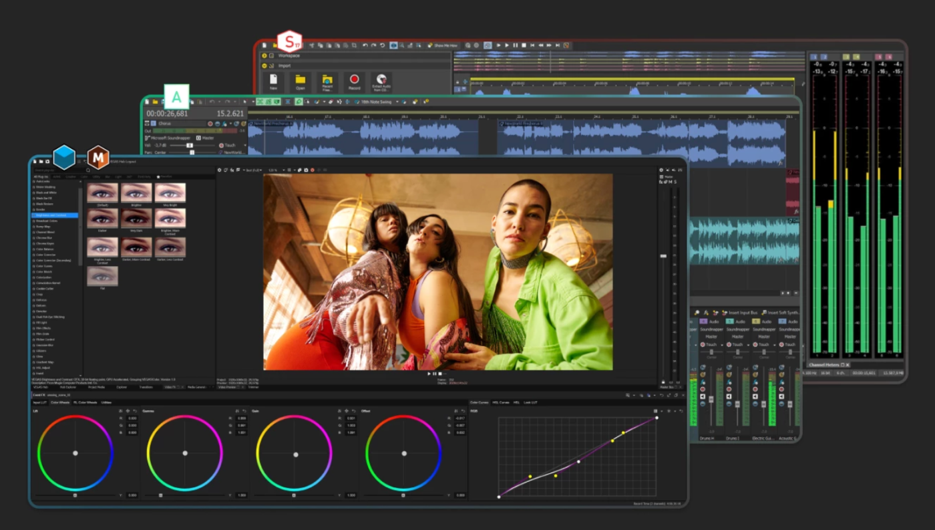The image size is (935, 530).
Task: Select the Very Dark eye preset thumbnail
Action: (x=137, y=219)
